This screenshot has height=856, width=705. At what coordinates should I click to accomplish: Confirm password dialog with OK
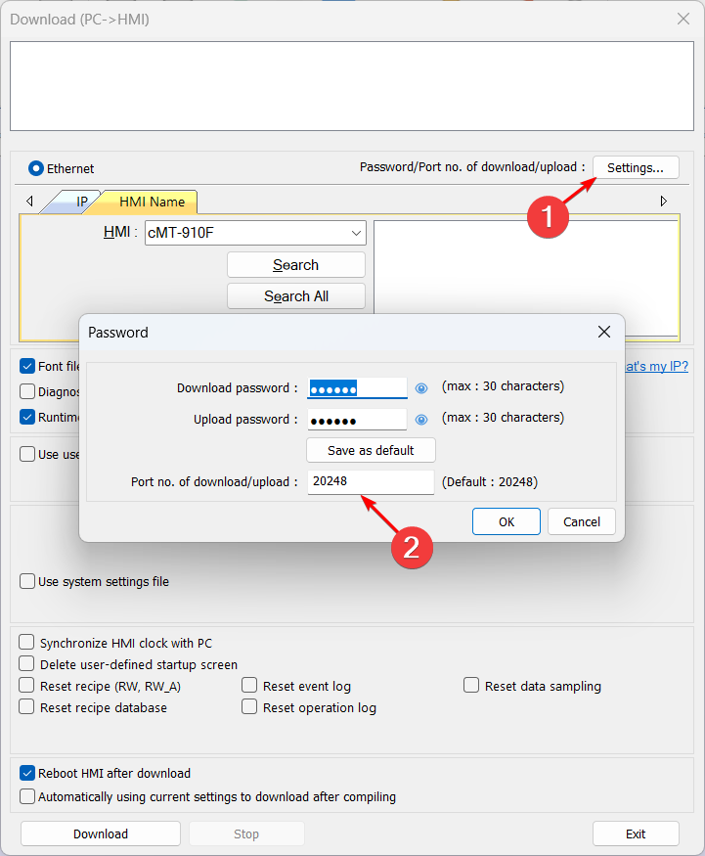[x=506, y=521]
